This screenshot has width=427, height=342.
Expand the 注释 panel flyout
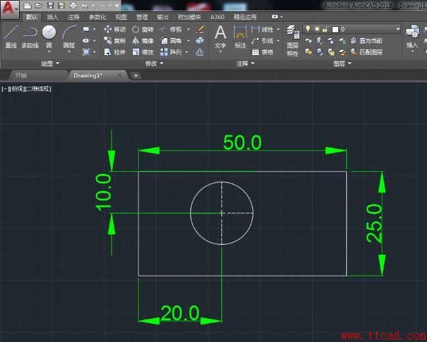click(246, 64)
